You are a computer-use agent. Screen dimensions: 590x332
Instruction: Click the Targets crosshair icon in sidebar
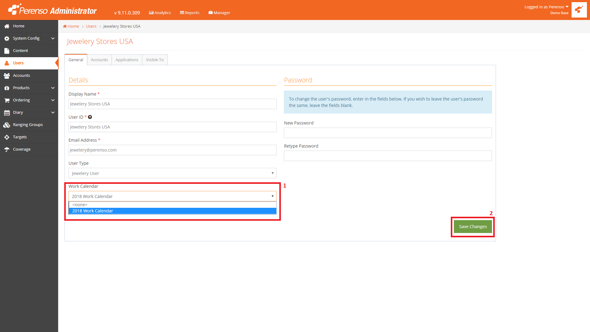7,137
